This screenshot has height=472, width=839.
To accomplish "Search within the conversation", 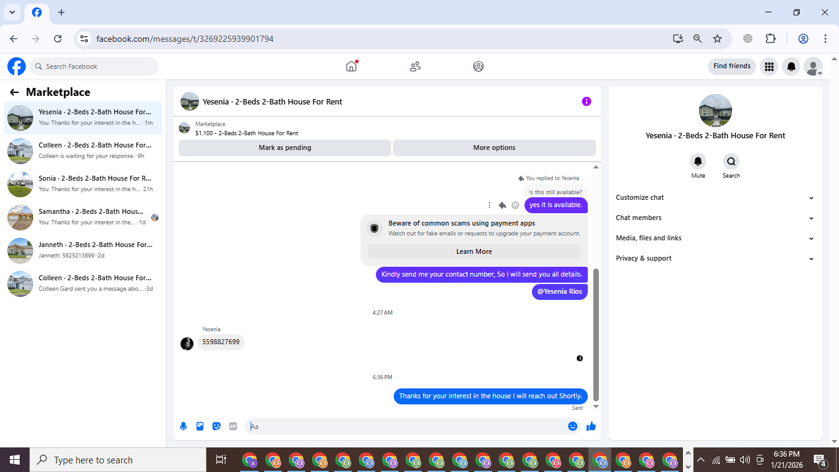I will coord(731,162).
